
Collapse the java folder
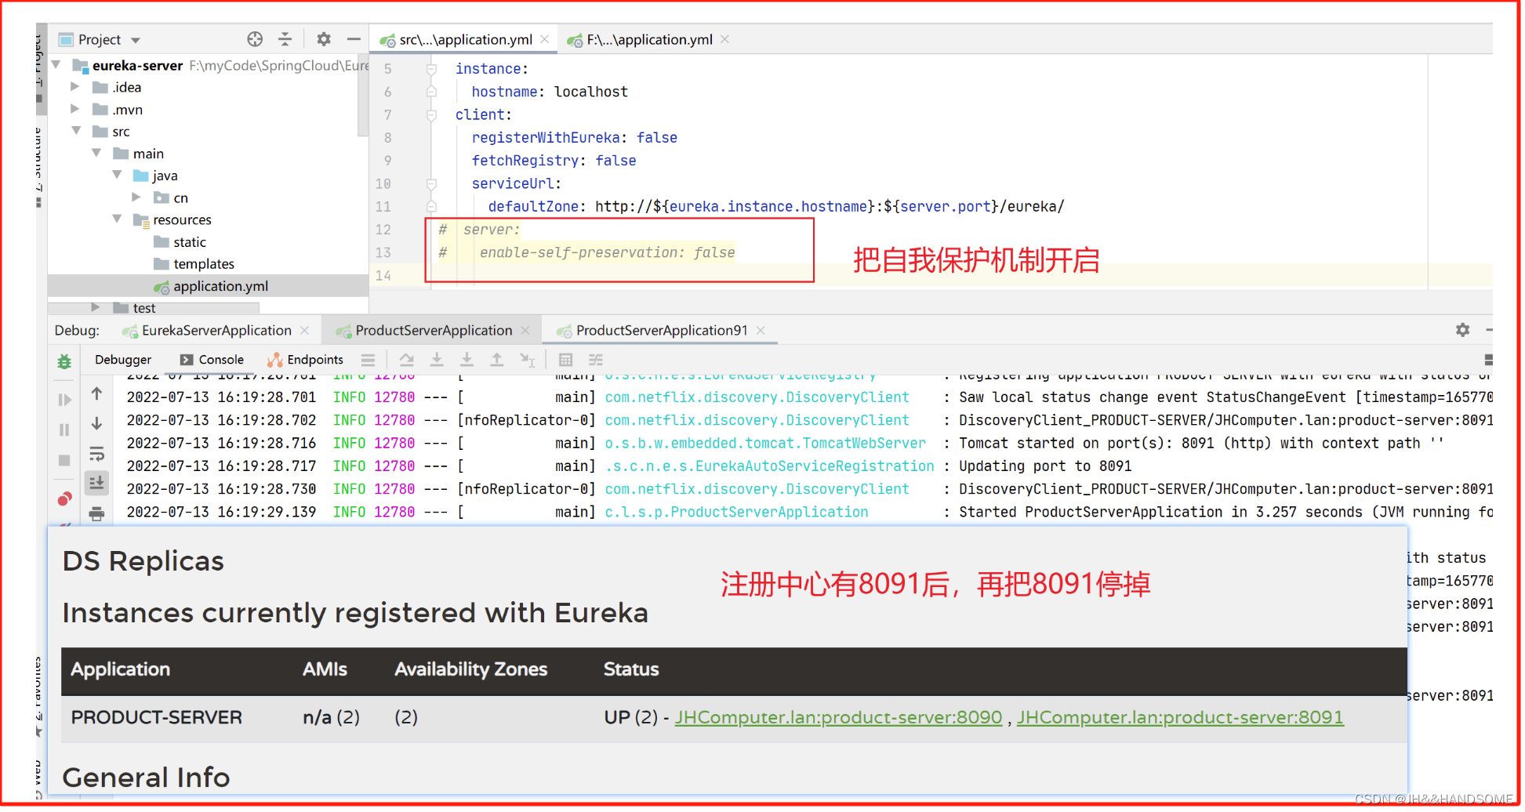point(117,175)
